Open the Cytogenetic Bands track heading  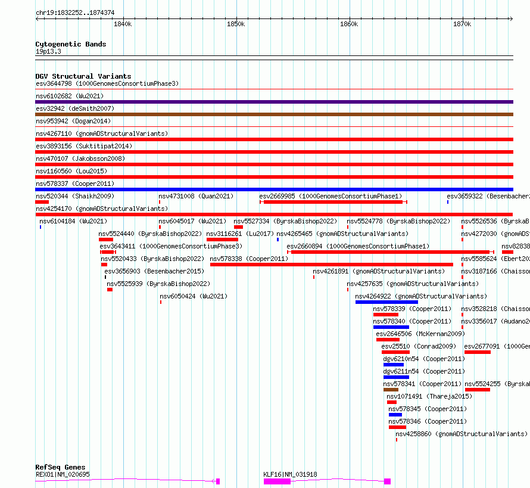point(71,44)
